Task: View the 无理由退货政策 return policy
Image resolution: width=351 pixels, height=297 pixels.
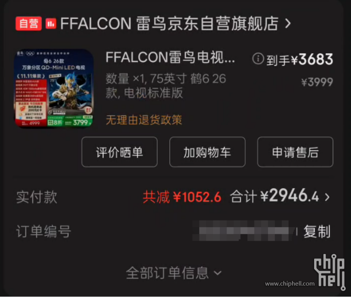Action: coord(144,120)
